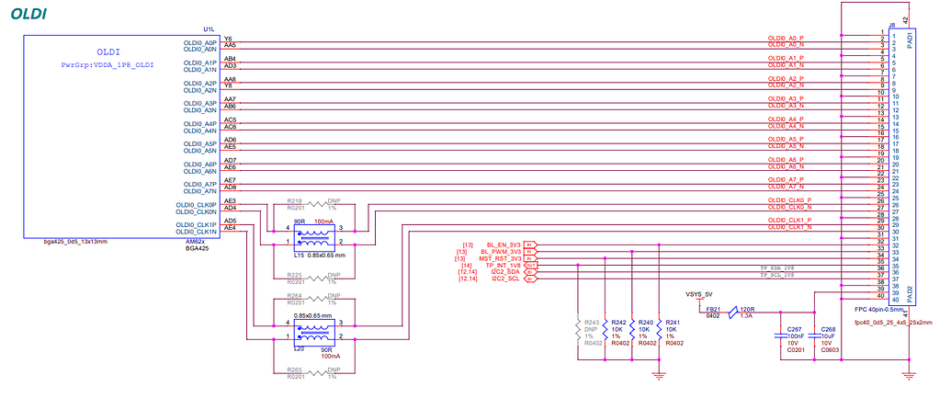Select the U1L OLDI block body
951x398 pixels.
coord(121,137)
